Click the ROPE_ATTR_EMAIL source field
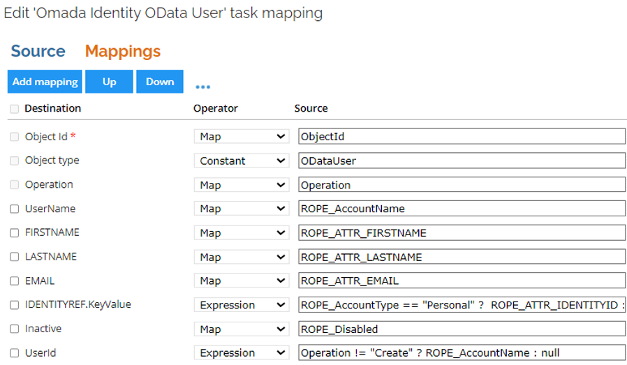Image resolution: width=627 pixels, height=365 pixels. point(462,281)
